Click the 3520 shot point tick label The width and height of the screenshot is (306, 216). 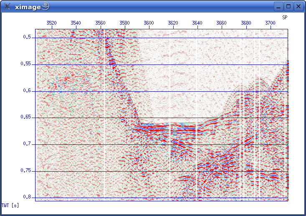point(52,23)
